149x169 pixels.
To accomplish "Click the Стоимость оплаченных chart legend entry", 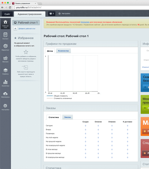I will point(59,98).
